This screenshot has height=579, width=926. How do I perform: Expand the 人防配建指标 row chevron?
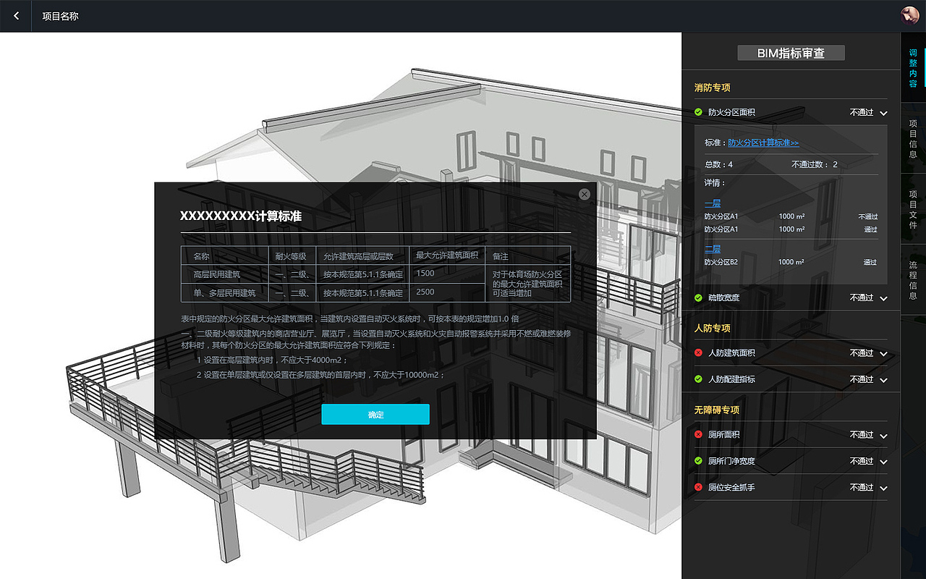883,379
